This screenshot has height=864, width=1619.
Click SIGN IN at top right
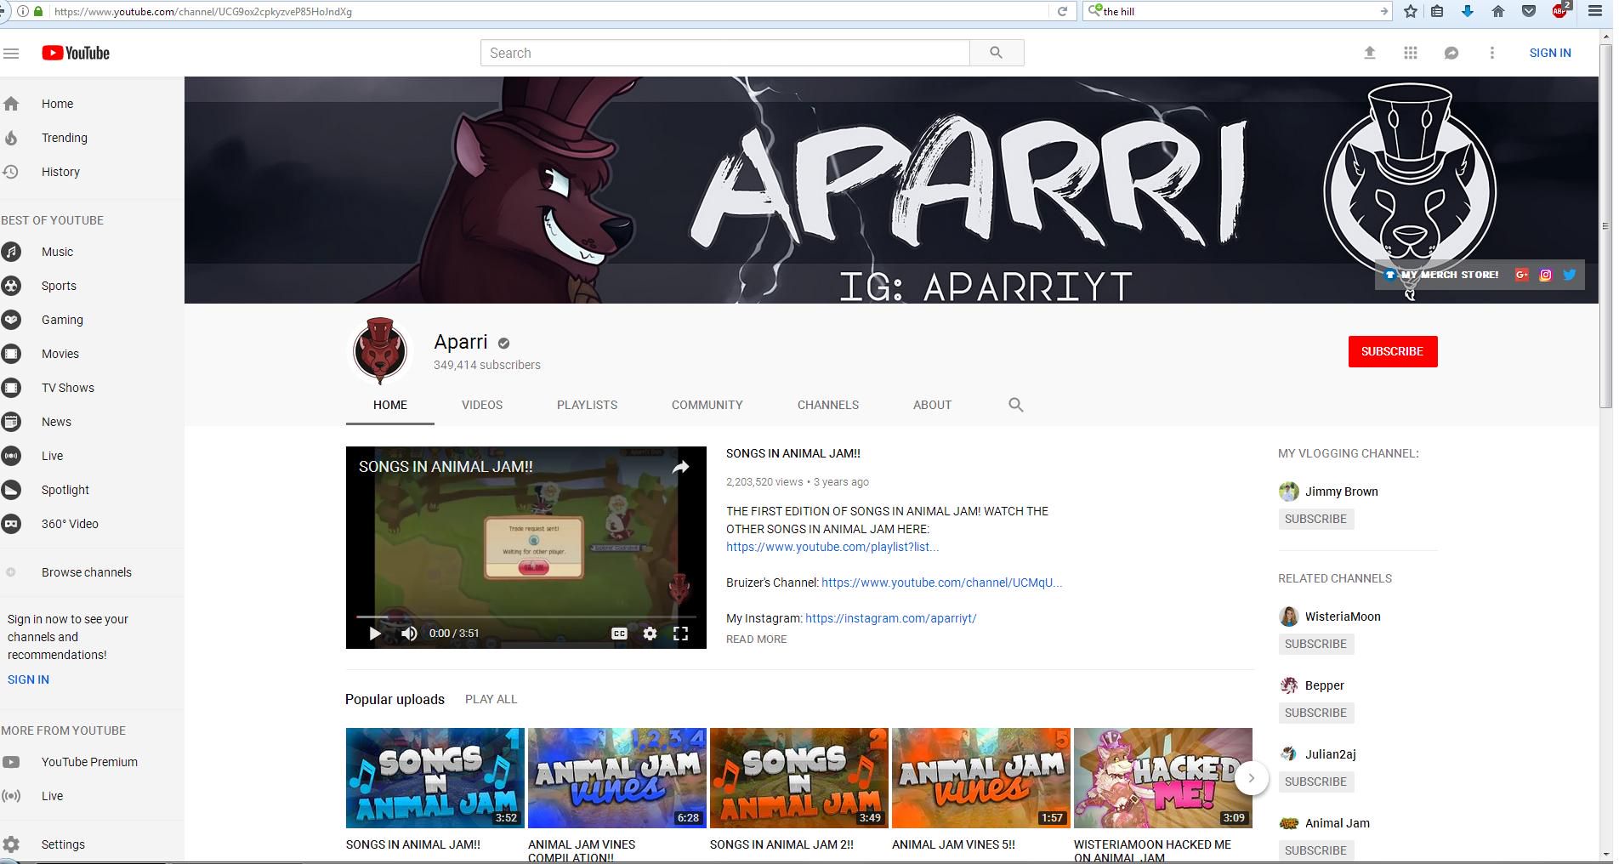[x=1550, y=53]
